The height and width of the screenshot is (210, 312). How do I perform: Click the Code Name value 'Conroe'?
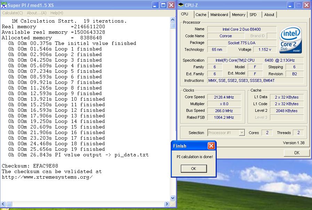pos(226,36)
